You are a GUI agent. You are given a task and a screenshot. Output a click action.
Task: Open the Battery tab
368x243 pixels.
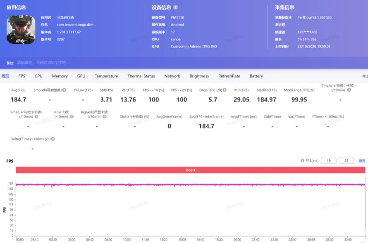(x=256, y=76)
